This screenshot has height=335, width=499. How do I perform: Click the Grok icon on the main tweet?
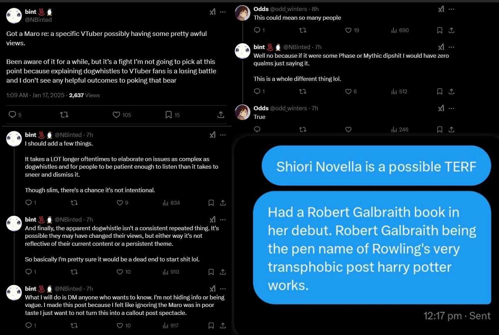212,12
